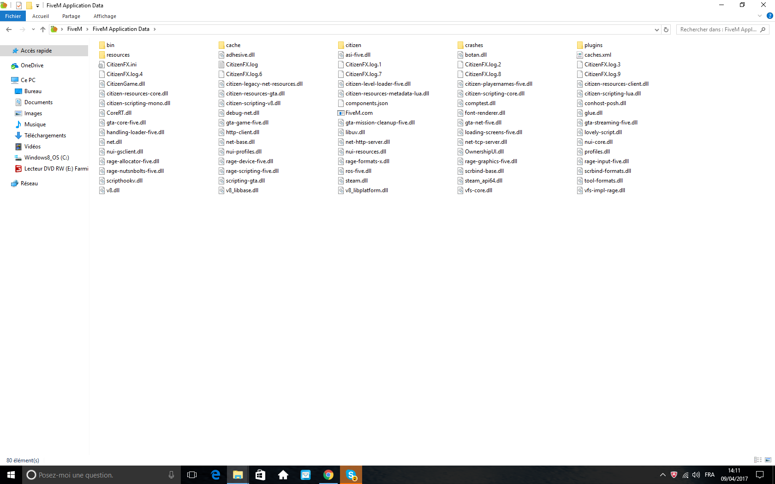Open the Windows Start menu

11,475
